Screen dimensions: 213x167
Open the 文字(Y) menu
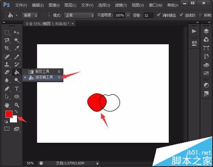(87, 6)
